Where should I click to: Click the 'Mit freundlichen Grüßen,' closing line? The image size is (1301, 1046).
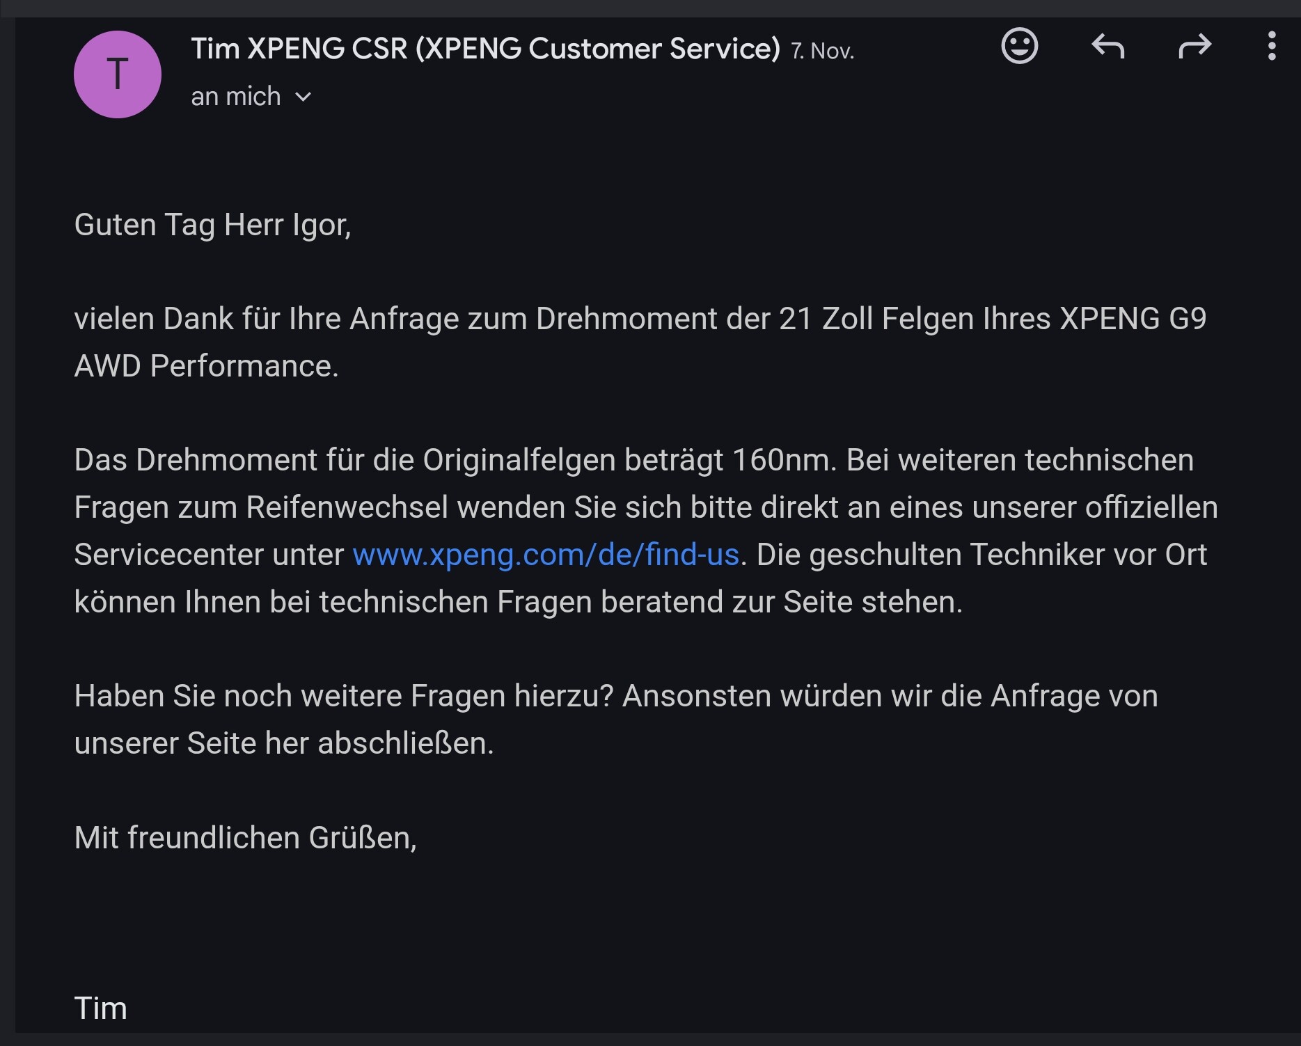(245, 838)
